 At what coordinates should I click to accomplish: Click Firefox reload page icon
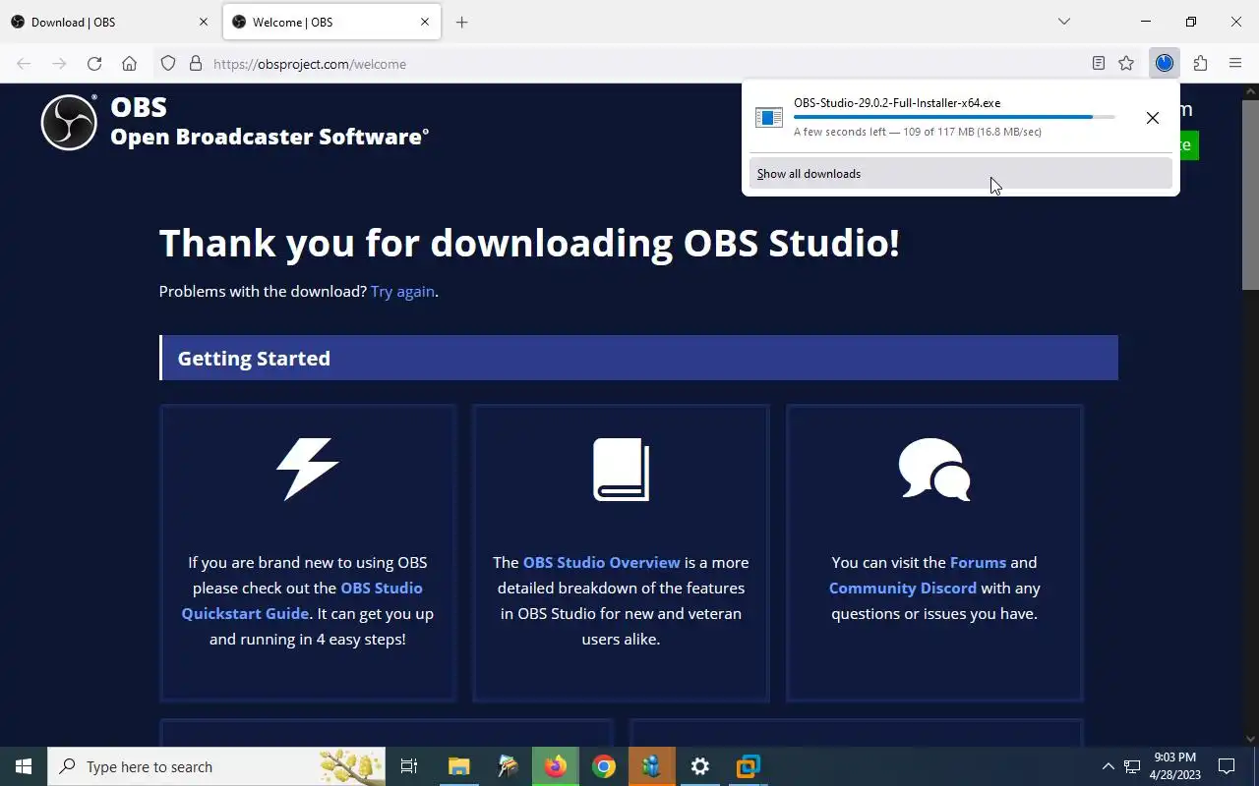tap(94, 64)
